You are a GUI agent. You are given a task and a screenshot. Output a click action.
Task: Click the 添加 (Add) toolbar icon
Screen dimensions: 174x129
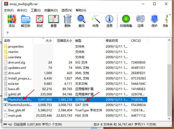[x=12, y=21]
